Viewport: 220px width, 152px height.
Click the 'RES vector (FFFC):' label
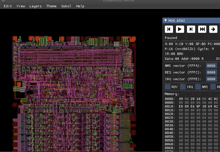coord(183,72)
